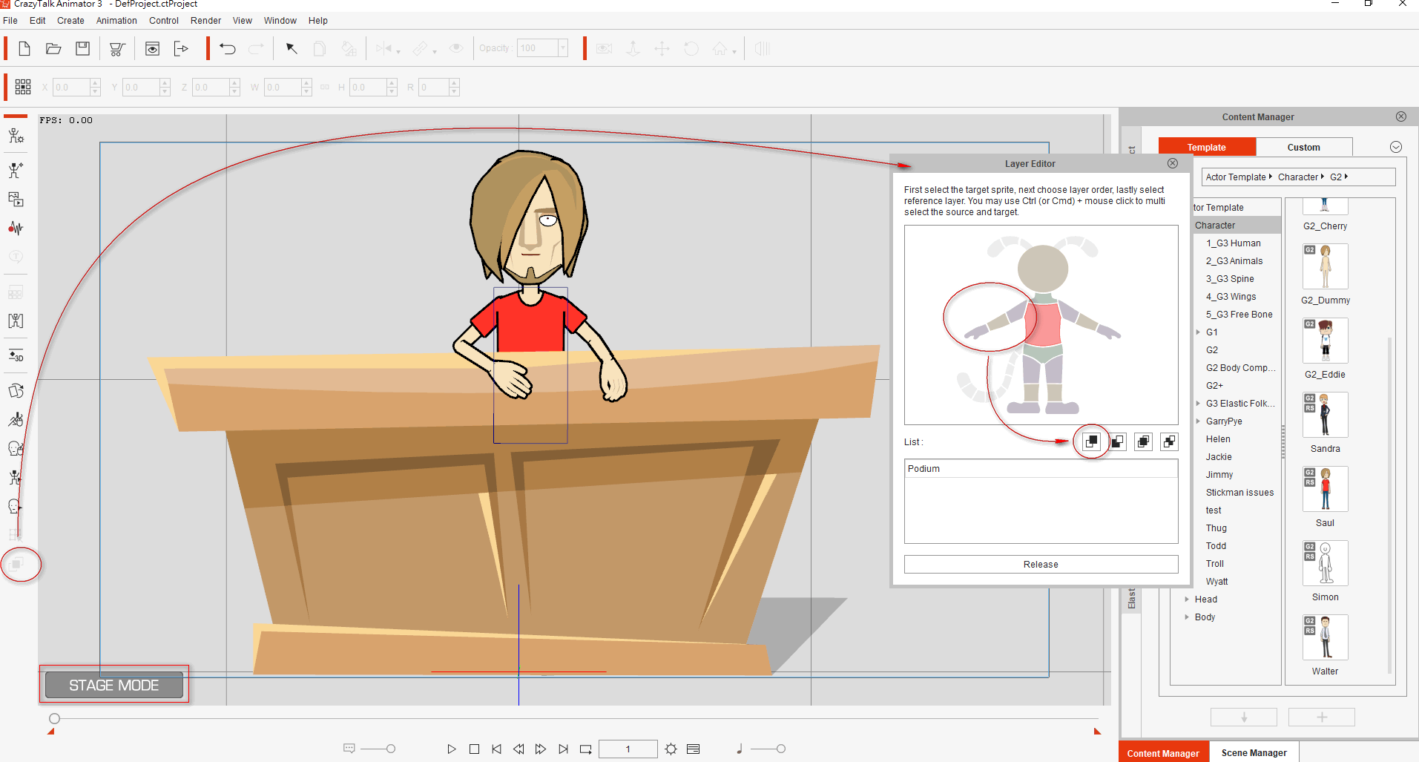
Task: Select 1_G3 Human in the tree
Action: pyautogui.click(x=1233, y=243)
